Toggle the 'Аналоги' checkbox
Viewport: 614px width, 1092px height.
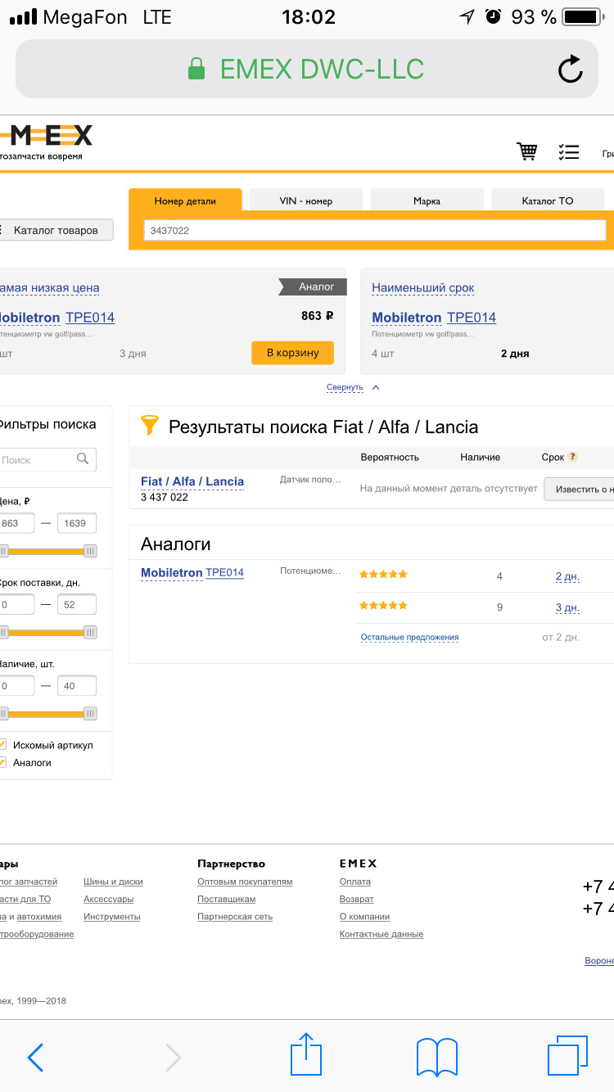pyautogui.click(x=2, y=762)
